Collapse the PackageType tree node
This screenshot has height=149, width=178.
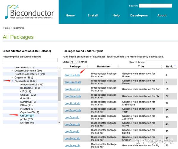coord(12,81)
